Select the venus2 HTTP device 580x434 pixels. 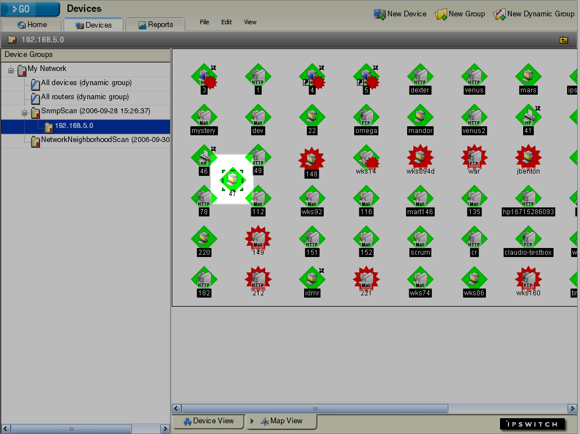click(x=474, y=119)
